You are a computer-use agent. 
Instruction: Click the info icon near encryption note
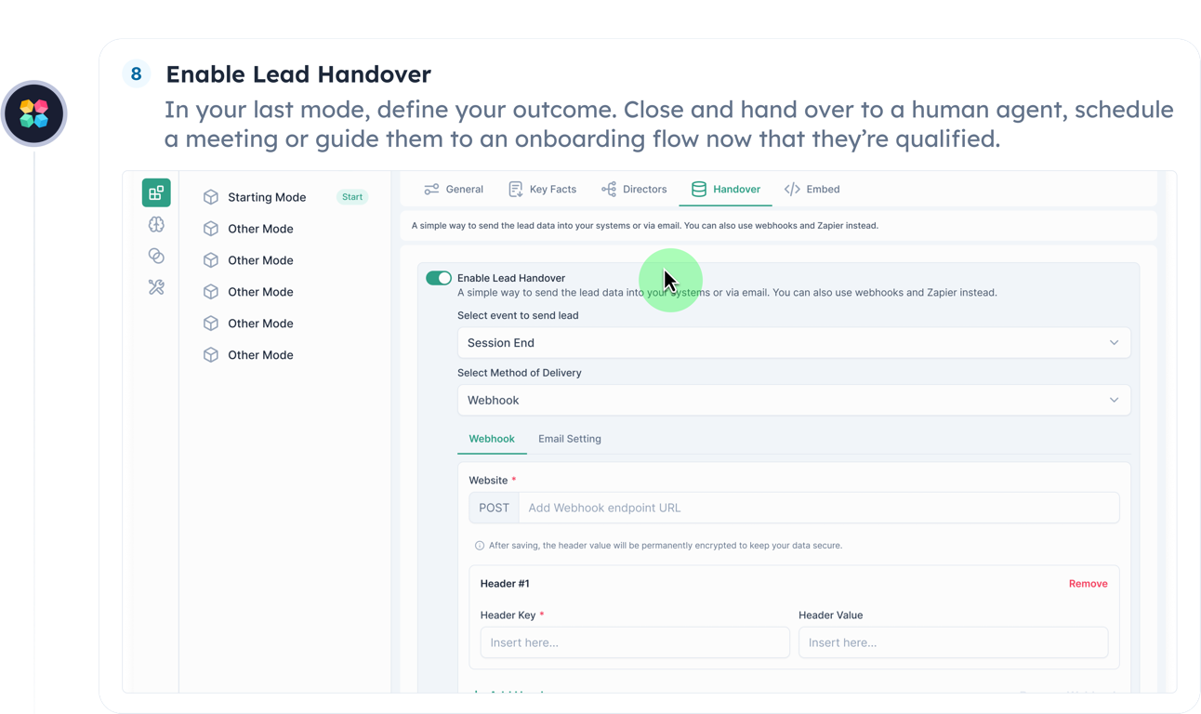[480, 546]
